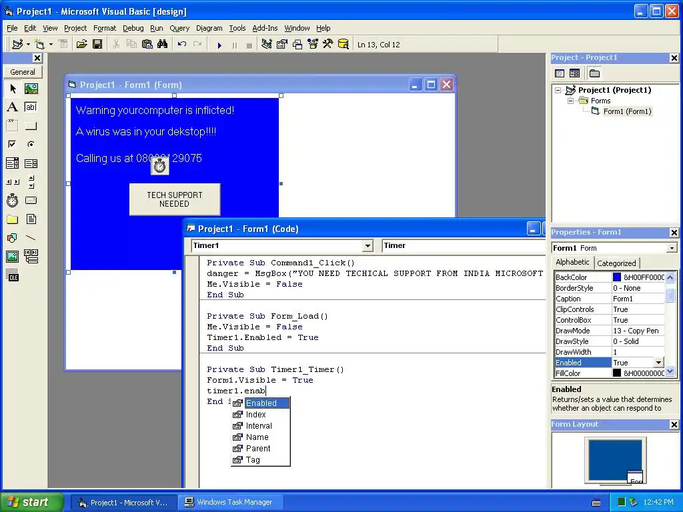Open Project Explorer from toolbar
The height and width of the screenshot is (512, 683).
pos(267,45)
